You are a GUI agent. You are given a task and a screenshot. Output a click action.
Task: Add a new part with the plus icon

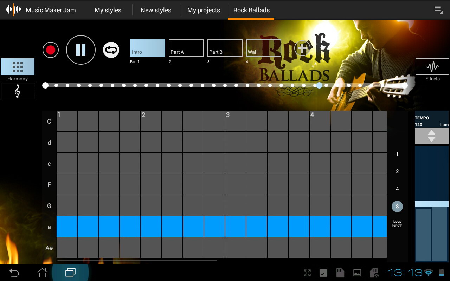(x=302, y=48)
